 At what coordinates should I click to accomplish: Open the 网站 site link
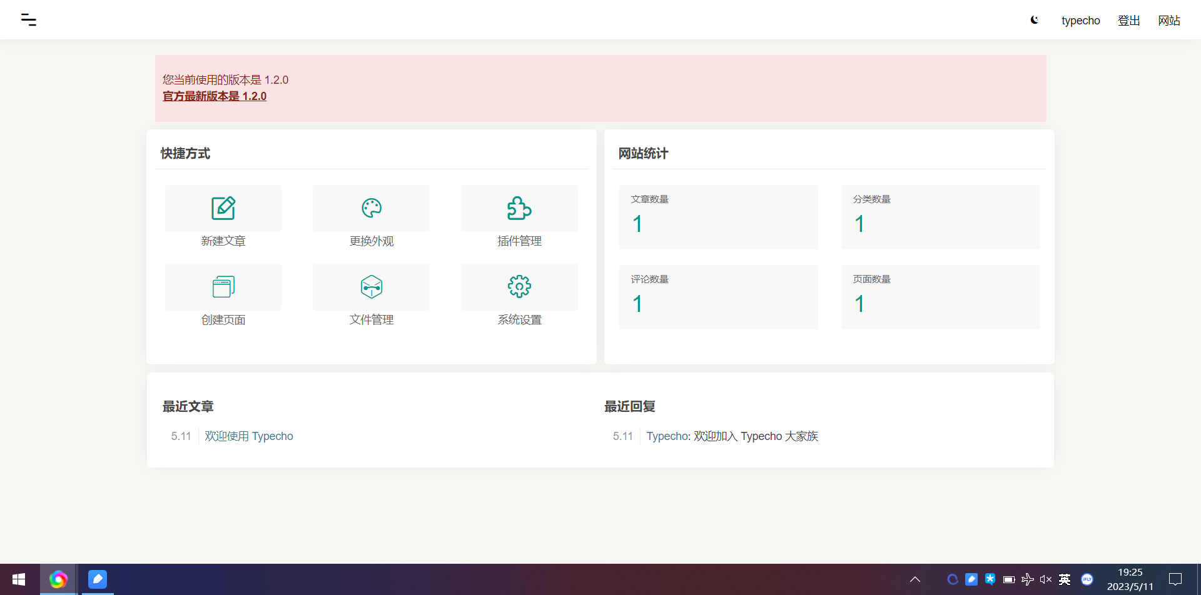[1168, 21]
